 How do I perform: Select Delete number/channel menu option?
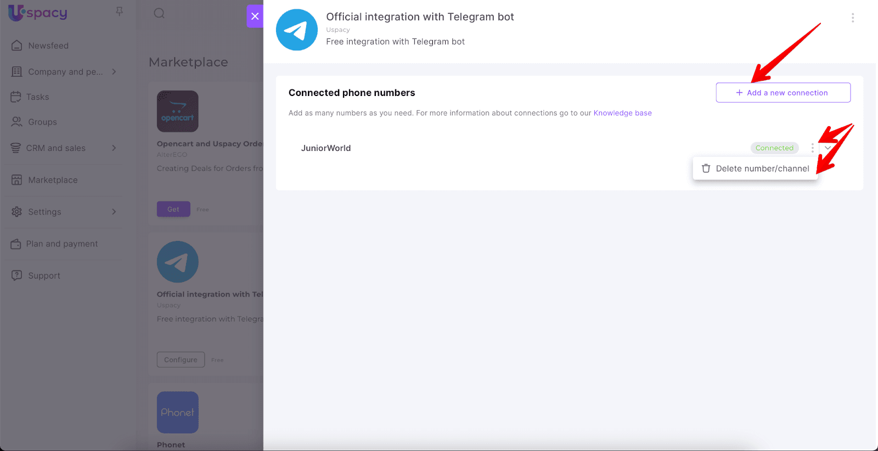coord(756,168)
